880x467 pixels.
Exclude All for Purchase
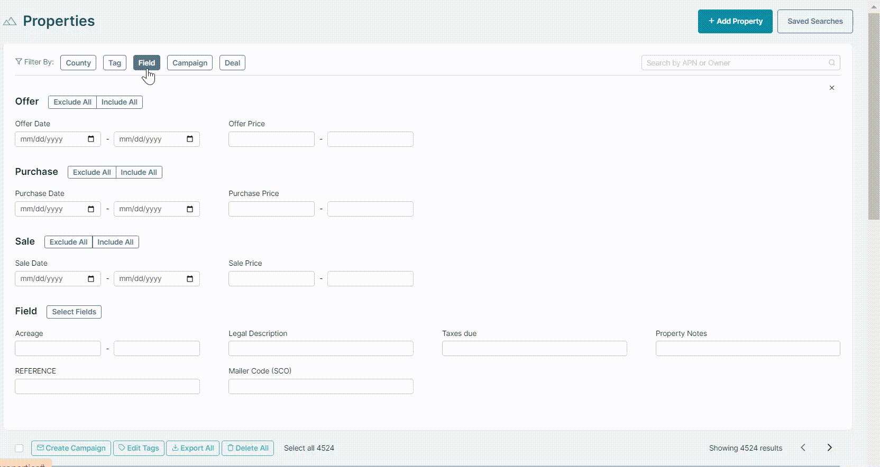coord(92,172)
